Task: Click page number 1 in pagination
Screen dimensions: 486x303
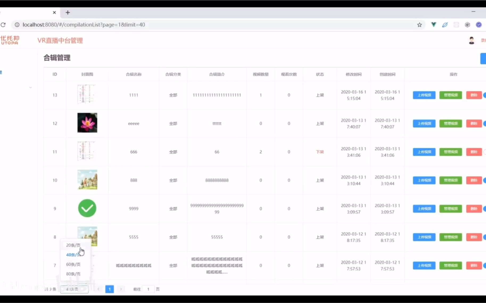Action: (x=110, y=289)
